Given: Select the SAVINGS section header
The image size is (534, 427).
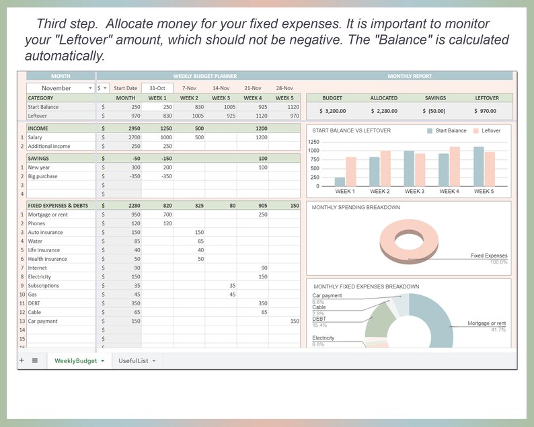Looking at the screenshot, I should [61, 158].
